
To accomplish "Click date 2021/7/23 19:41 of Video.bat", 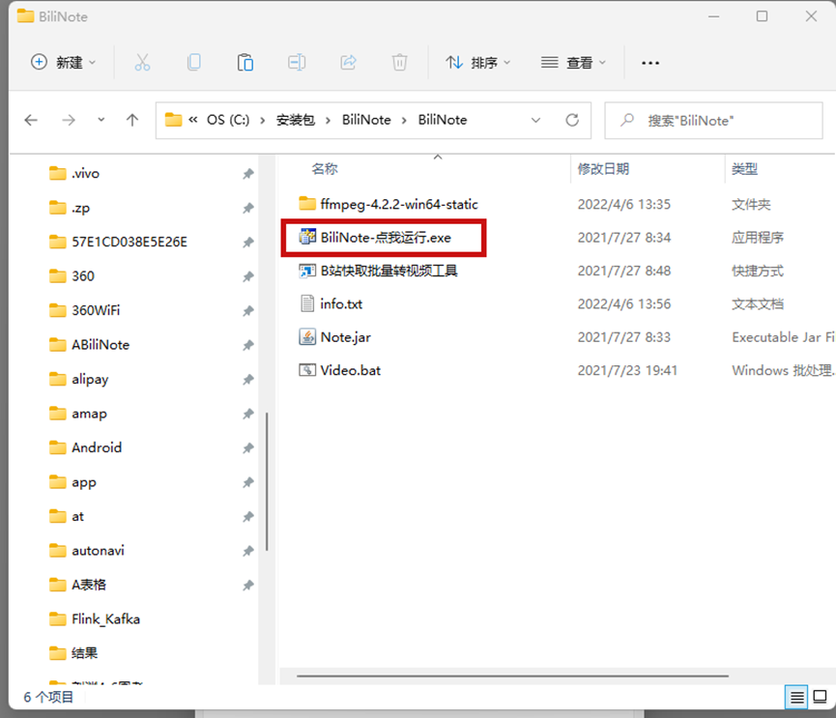I will click(x=627, y=370).
